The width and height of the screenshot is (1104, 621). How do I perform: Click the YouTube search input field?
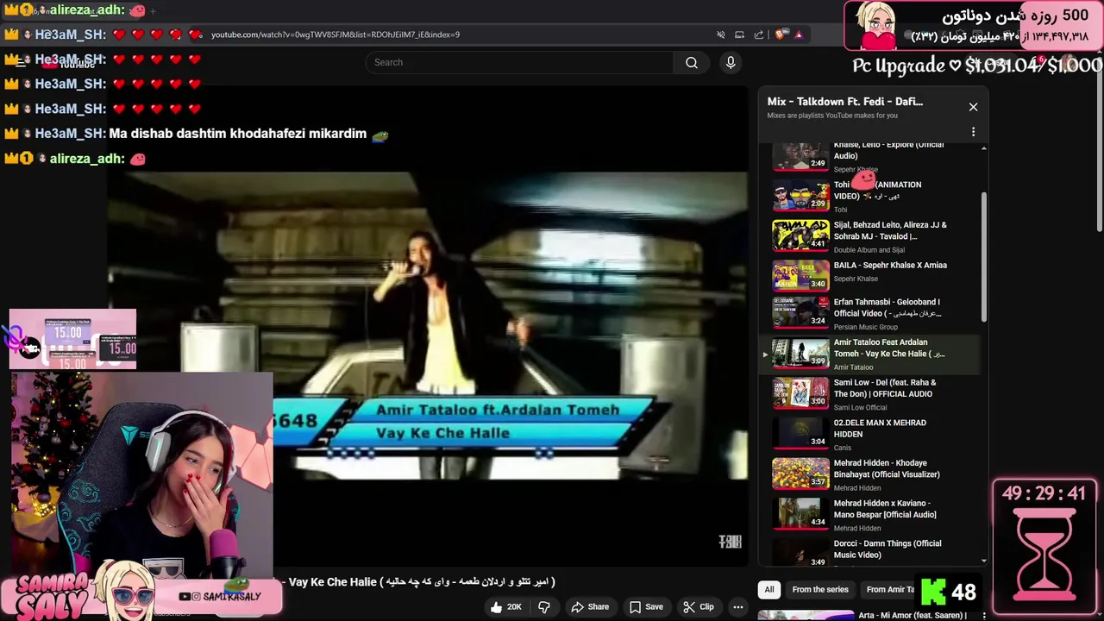(x=519, y=62)
